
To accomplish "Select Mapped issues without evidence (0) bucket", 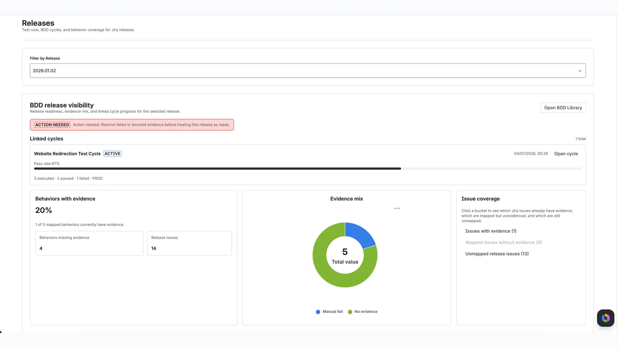I will point(503,242).
